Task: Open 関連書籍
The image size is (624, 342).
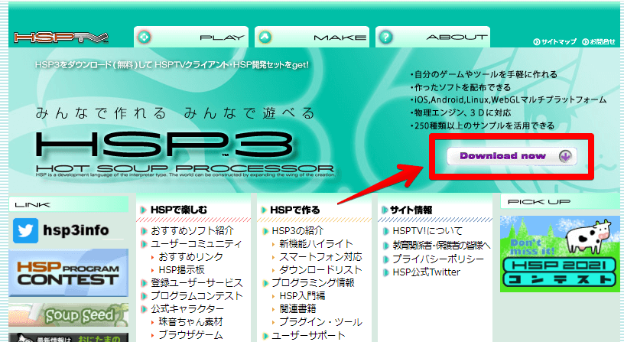Action: pos(297,308)
